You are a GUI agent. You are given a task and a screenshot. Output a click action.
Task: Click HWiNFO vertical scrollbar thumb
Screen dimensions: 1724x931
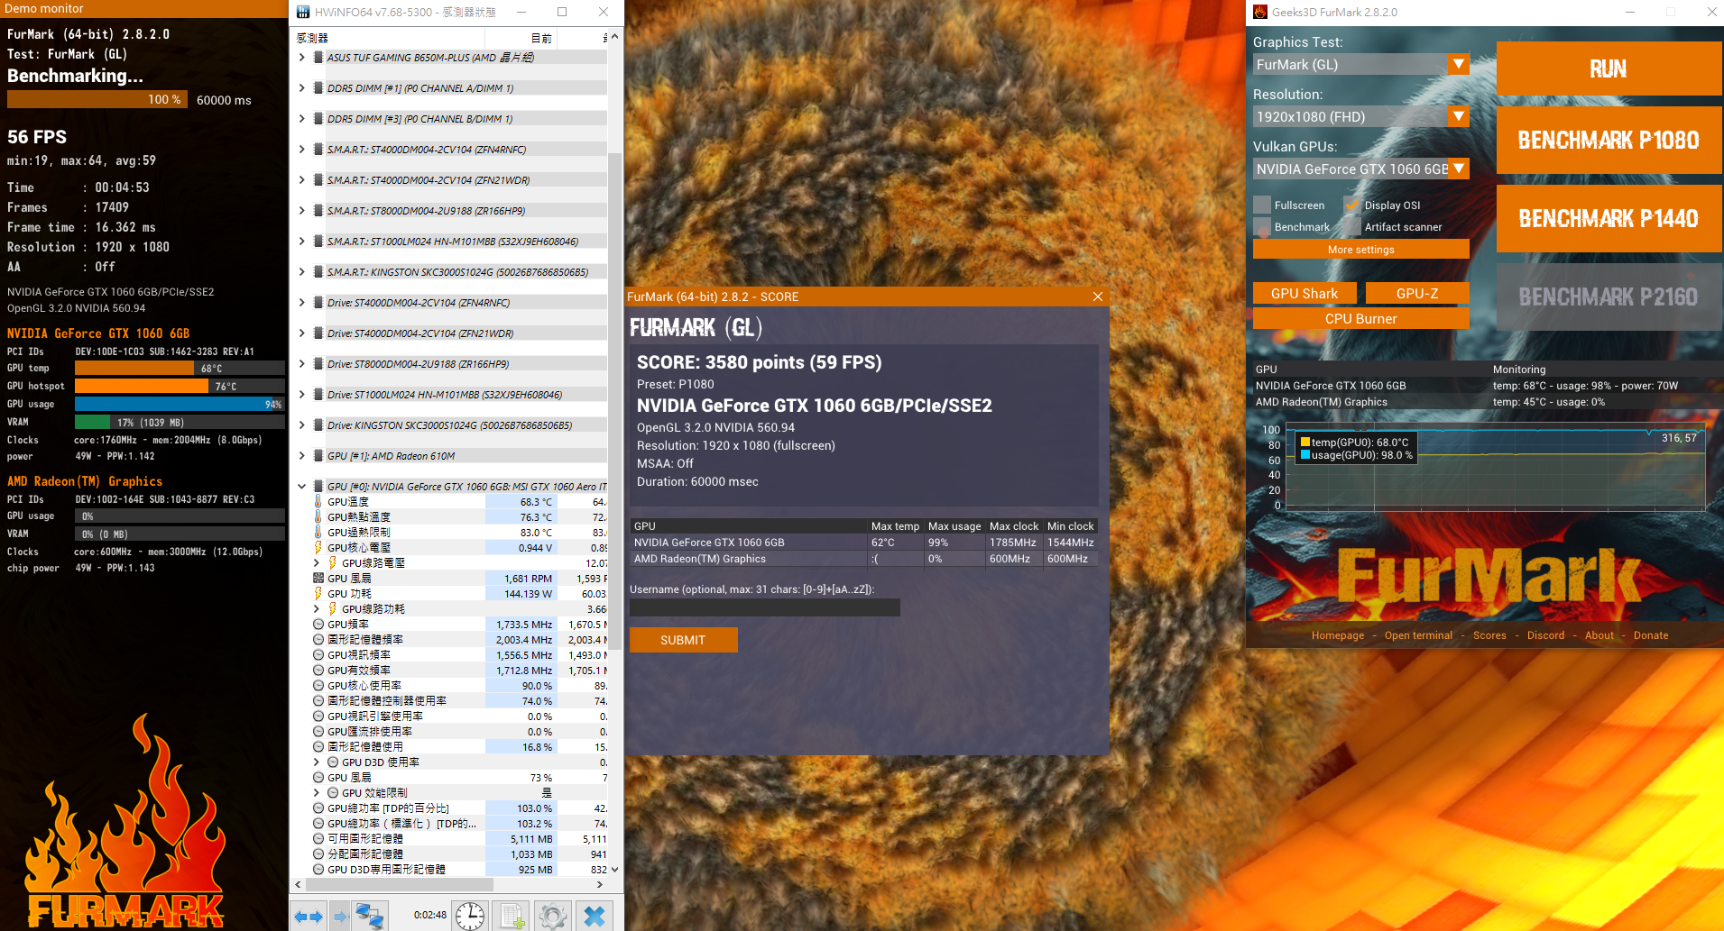point(614,401)
